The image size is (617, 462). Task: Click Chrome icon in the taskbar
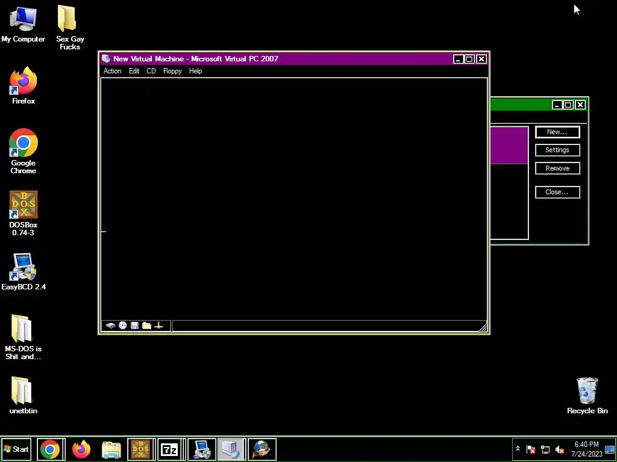(x=50, y=449)
